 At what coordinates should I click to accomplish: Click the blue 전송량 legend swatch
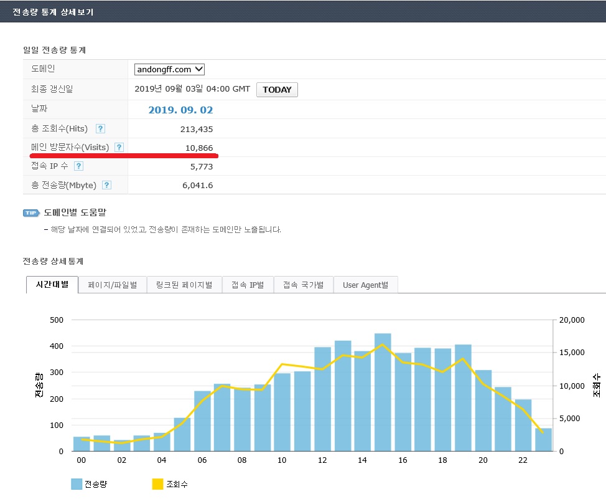tap(77, 484)
